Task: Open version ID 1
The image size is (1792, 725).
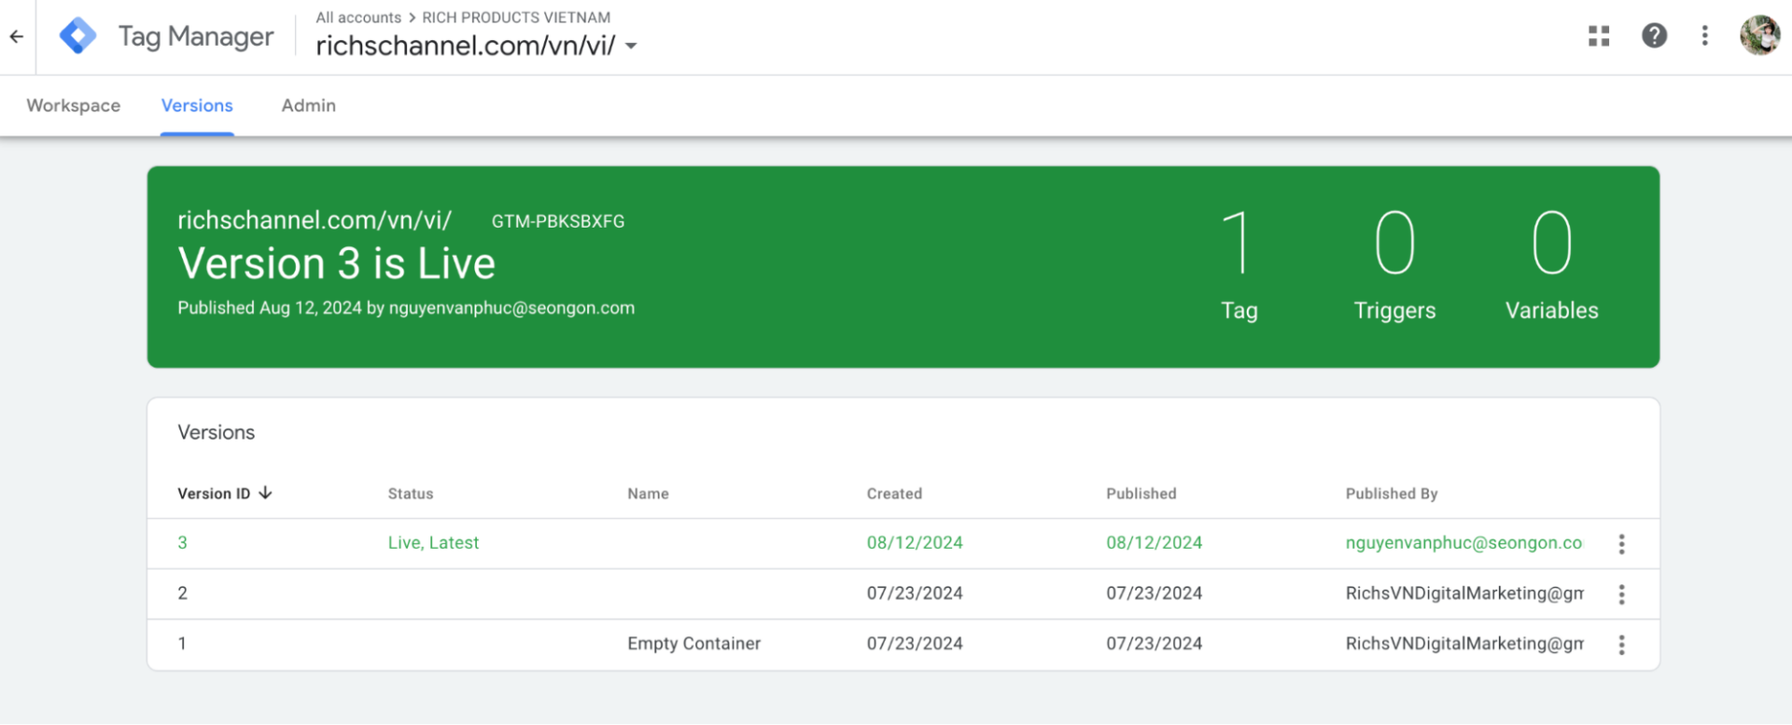Action: click(x=182, y=644)
